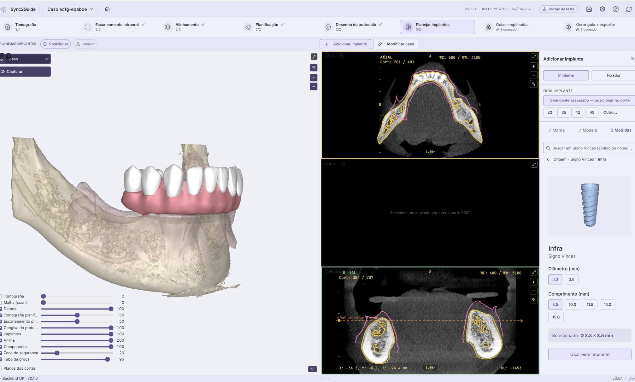The image size is (635, 382).
Task: Open the 3D view adjustments sliders icon
Action: tap(314, 67)
